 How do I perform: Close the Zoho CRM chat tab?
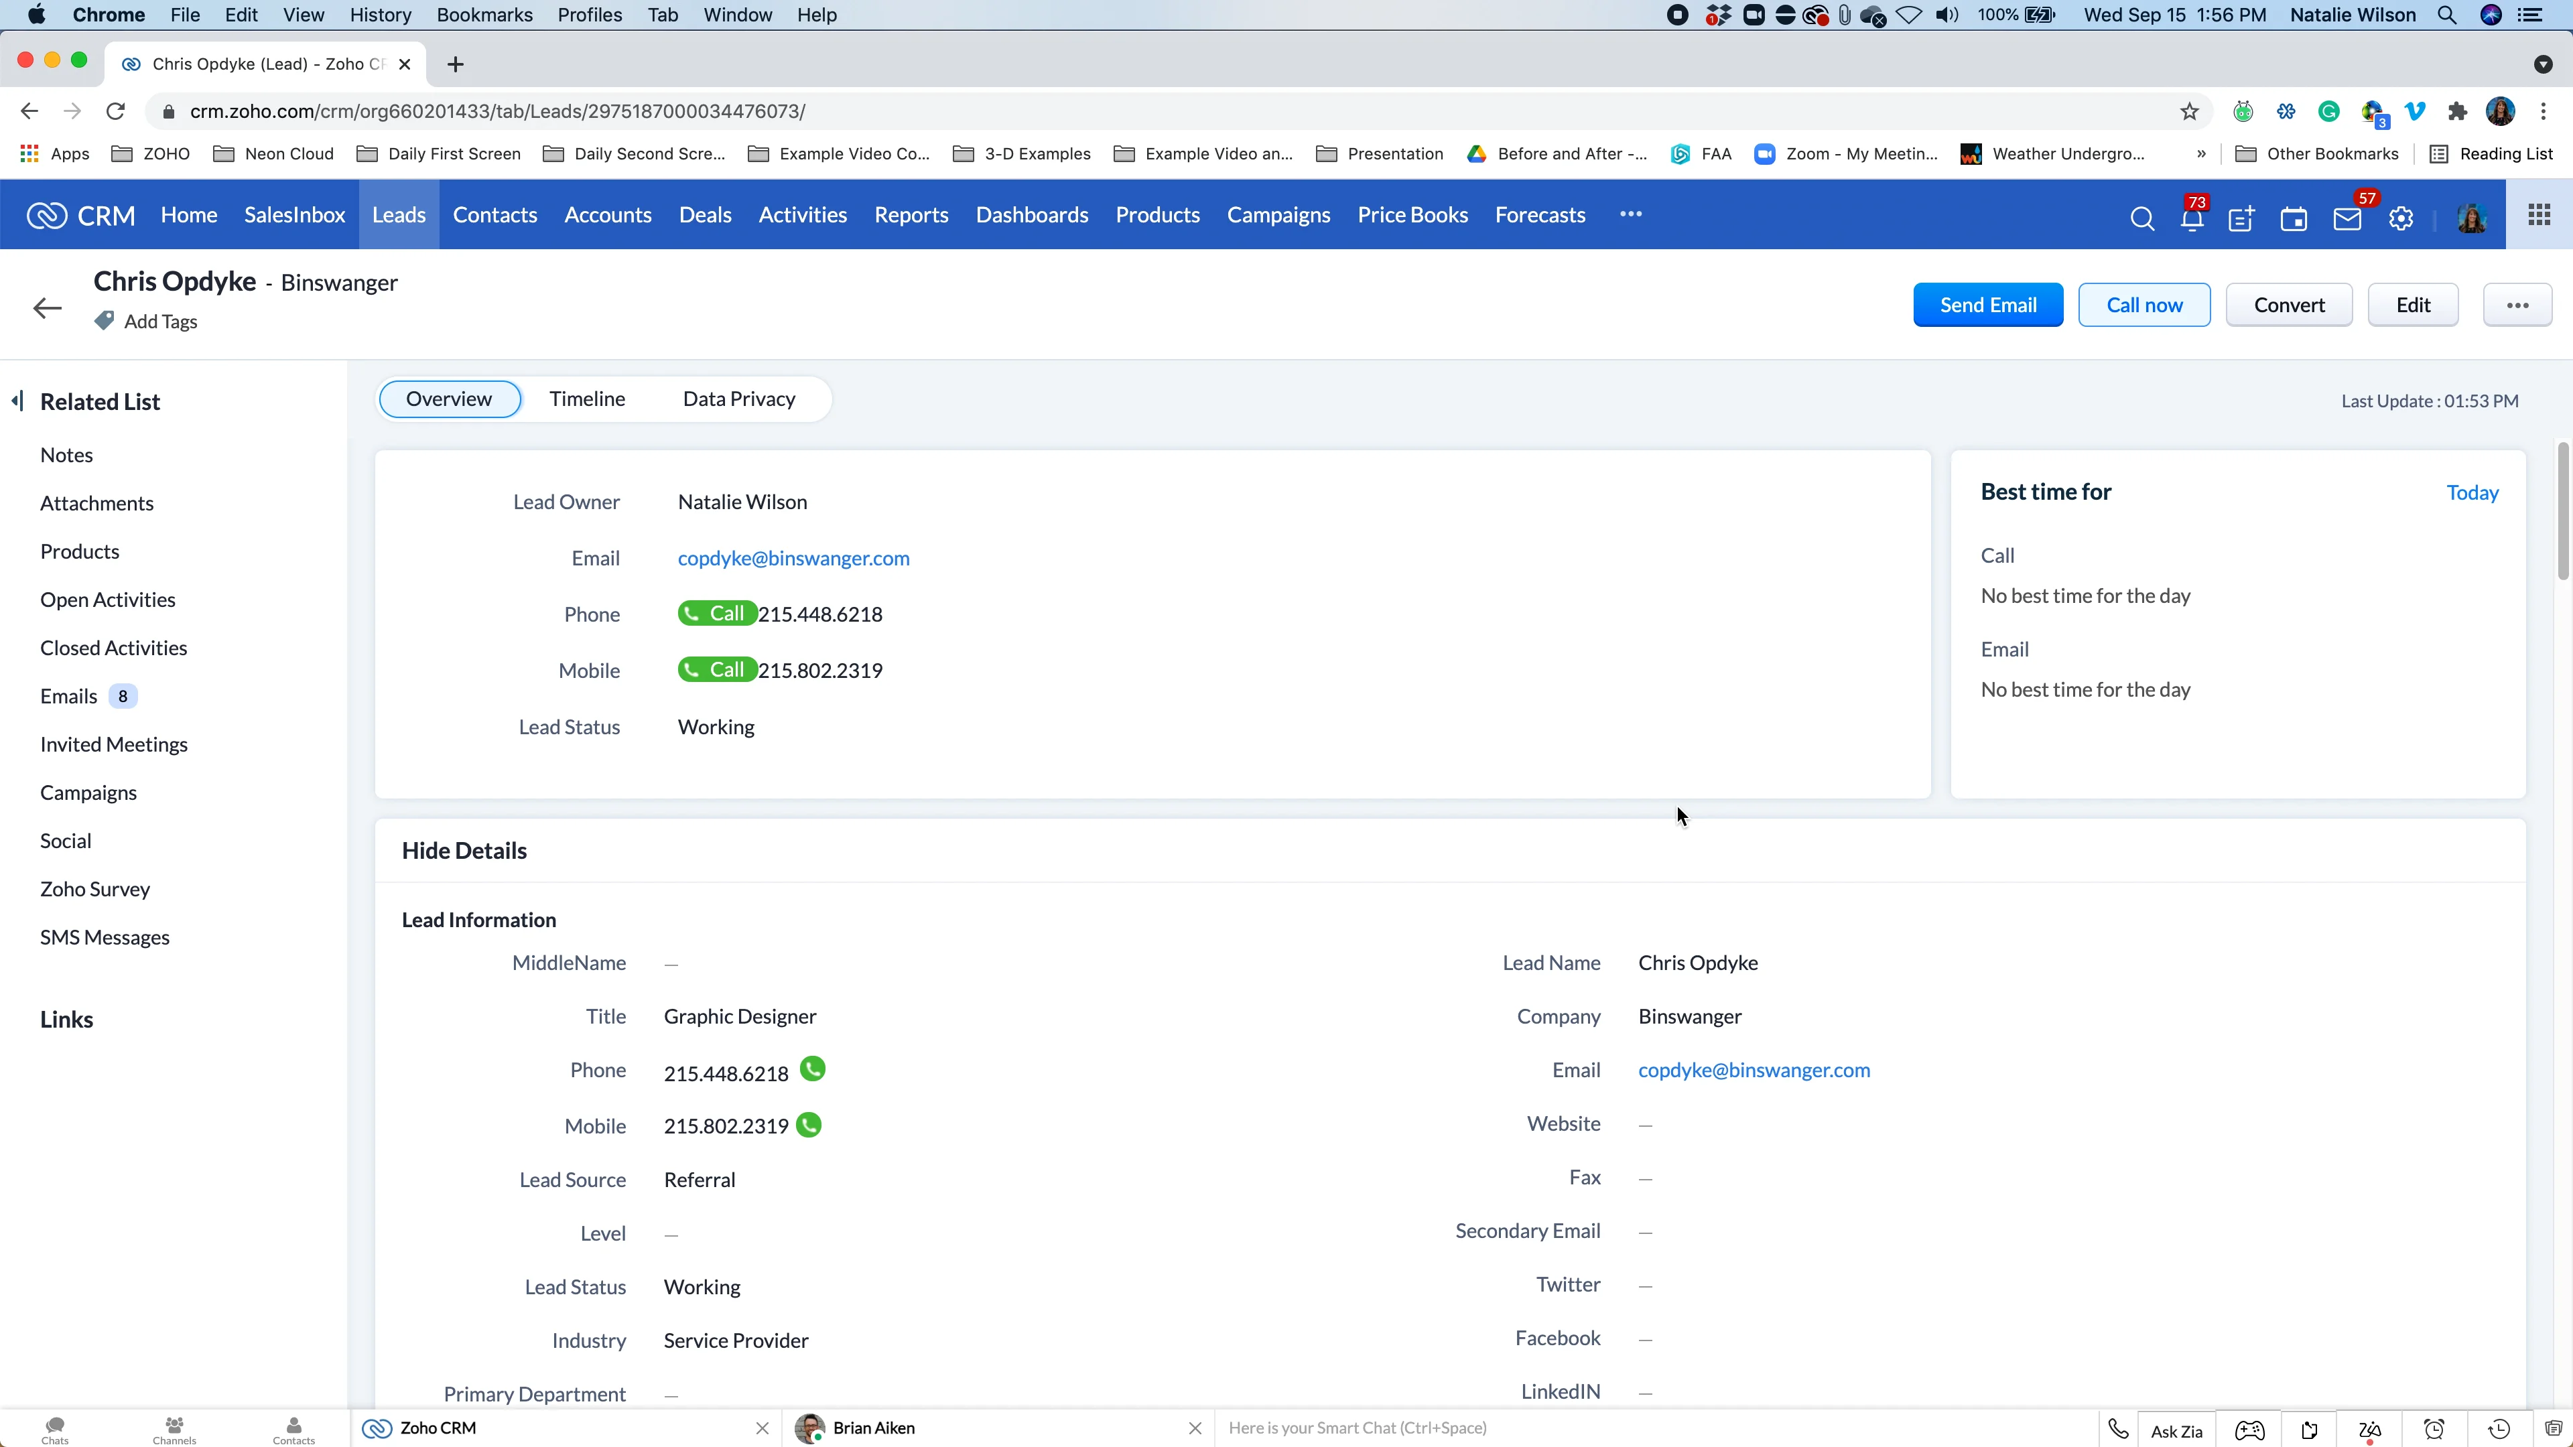pyautogui.click(x=762, y=1428)
